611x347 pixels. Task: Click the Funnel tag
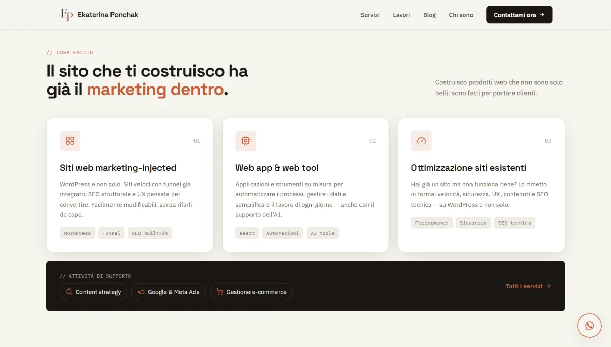tap(112, 233)
